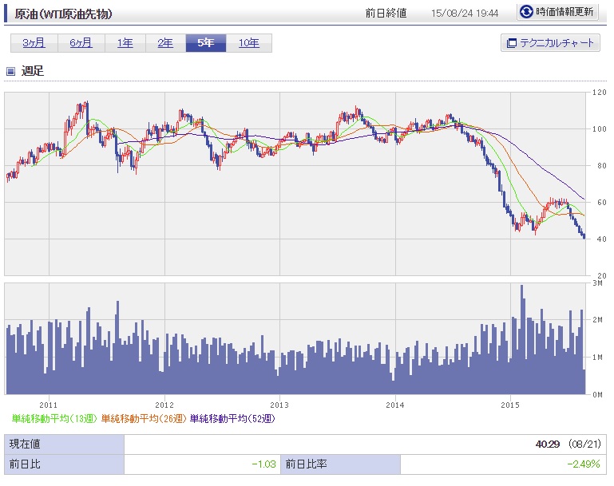Click the square icon beside 週足

(x=11, y=71)
